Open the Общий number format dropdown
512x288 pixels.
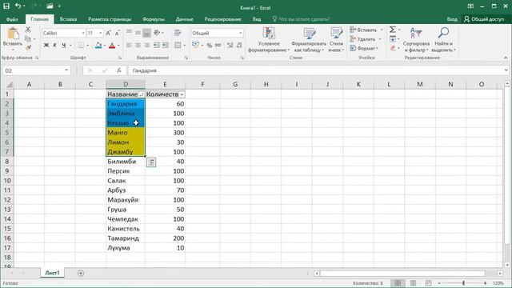(241, 33)
